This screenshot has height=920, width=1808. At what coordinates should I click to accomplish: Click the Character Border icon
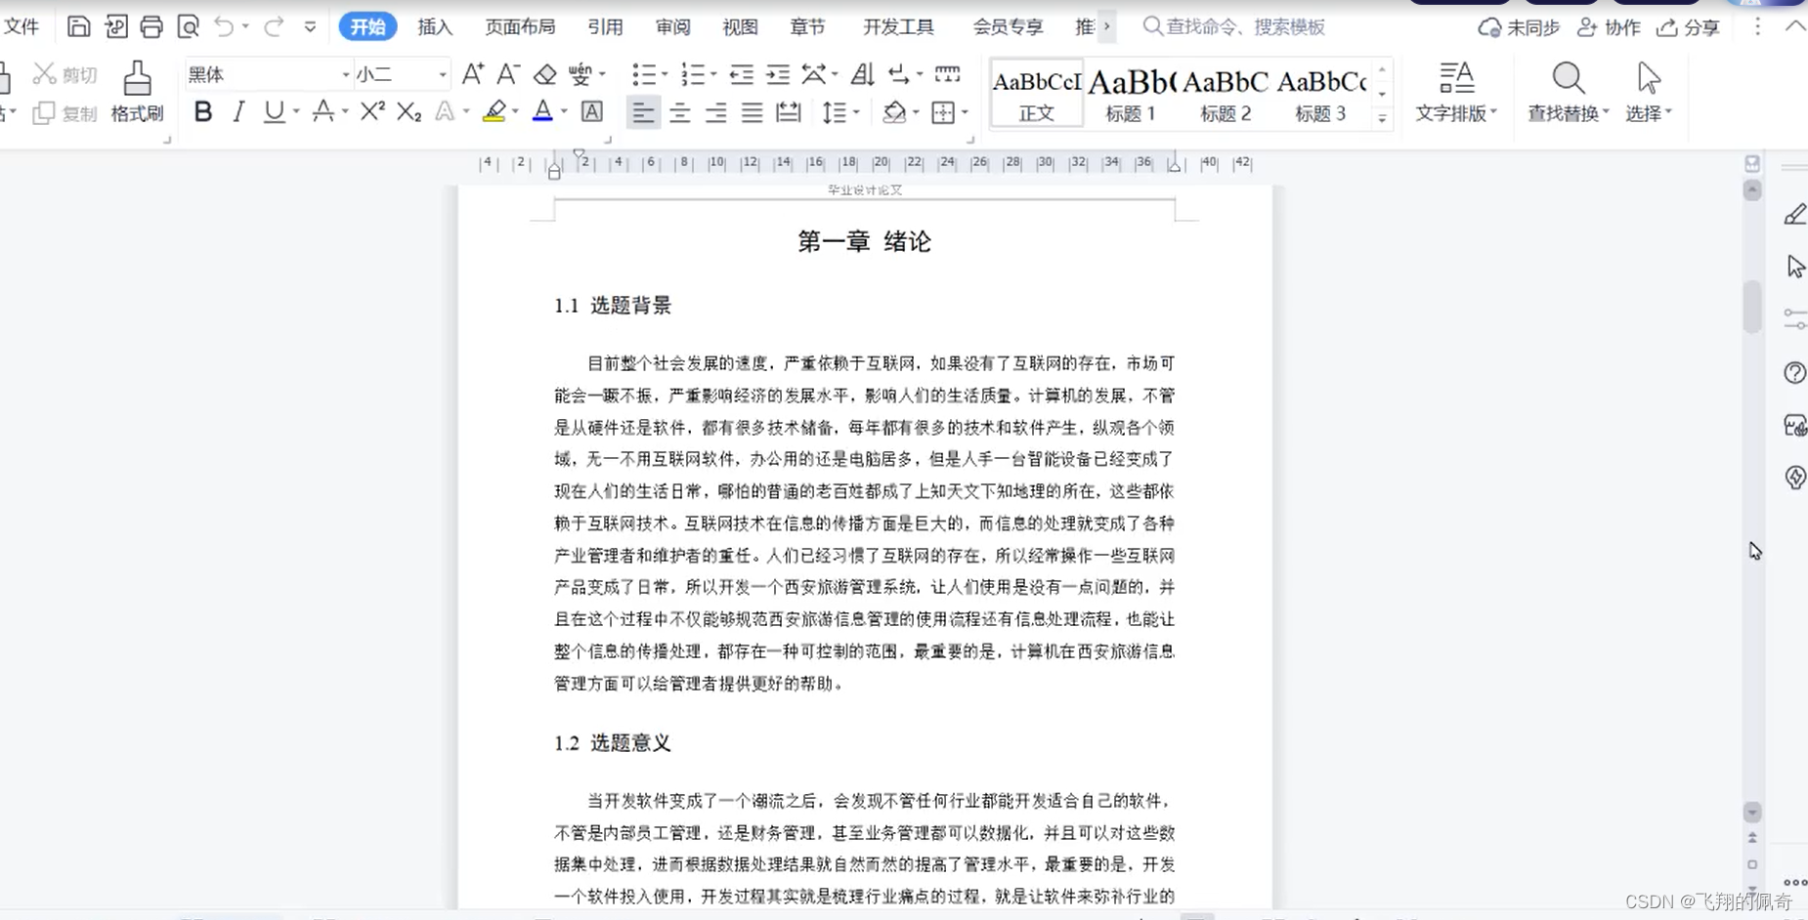[592, 111]
